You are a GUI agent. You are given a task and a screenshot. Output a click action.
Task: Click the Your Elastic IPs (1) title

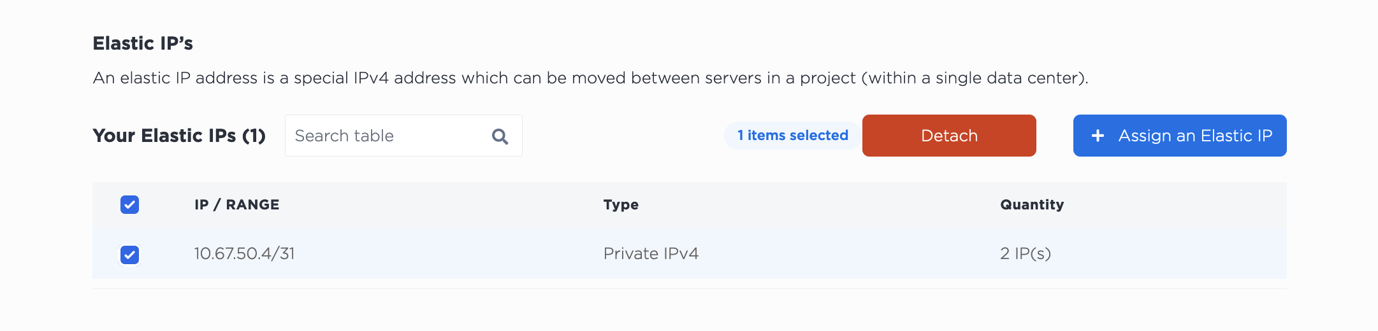tap(179, 136)
